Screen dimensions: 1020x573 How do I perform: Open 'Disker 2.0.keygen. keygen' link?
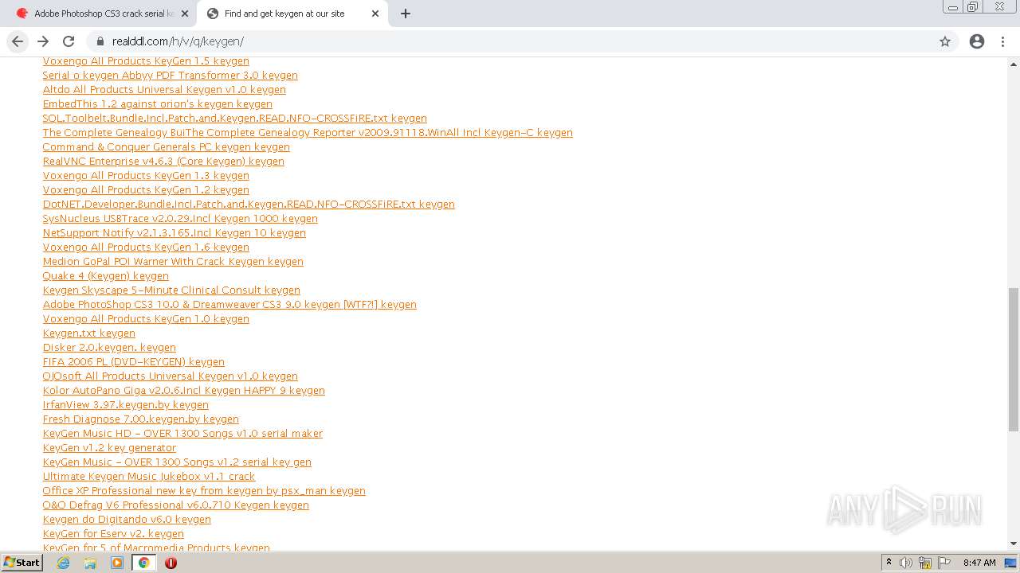(109, 348)
